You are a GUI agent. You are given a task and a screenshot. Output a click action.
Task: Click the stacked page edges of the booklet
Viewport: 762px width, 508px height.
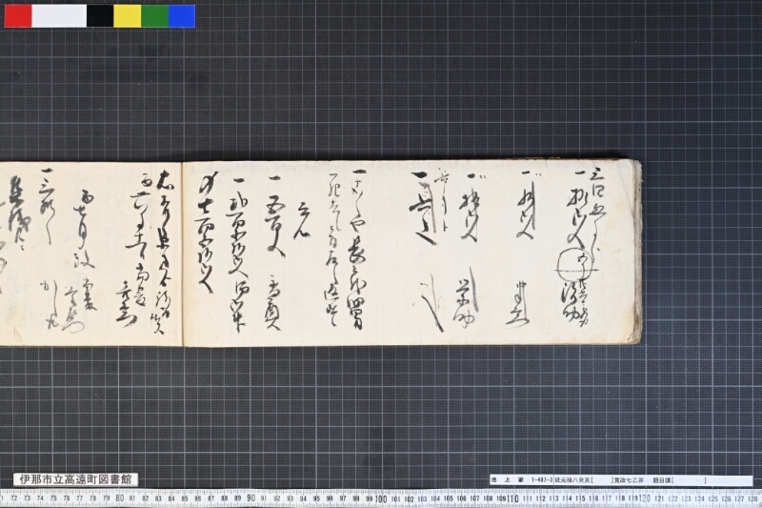(x=635, y=252)
